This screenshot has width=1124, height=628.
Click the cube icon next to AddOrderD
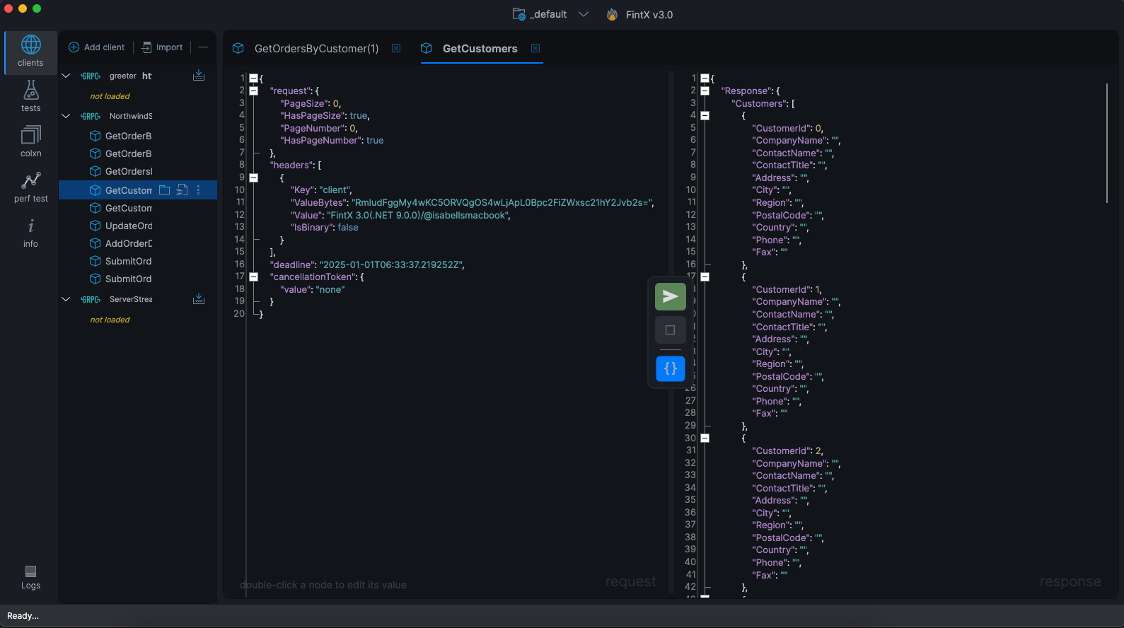[95, 243]
